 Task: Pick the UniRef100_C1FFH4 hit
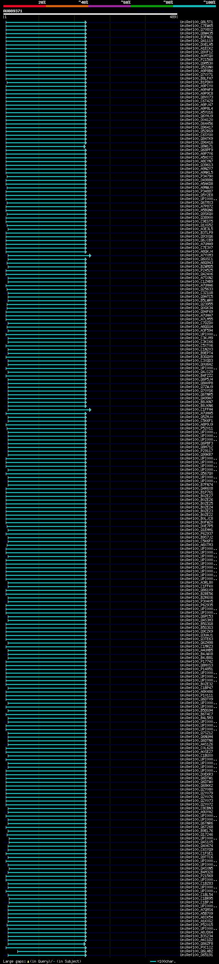coord(196,410)
